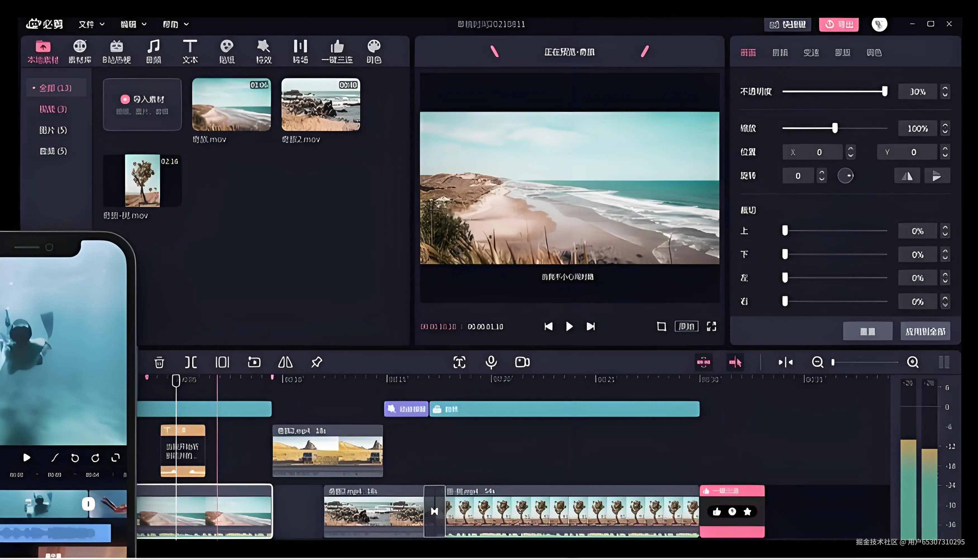Select the 图片 (5) category in media sidebar
The width and height of the screenshot is (978, 559).
[53, 130]
